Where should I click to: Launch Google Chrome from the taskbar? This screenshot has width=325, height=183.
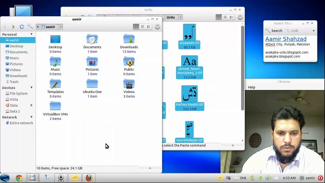click(x=19, y=178)
